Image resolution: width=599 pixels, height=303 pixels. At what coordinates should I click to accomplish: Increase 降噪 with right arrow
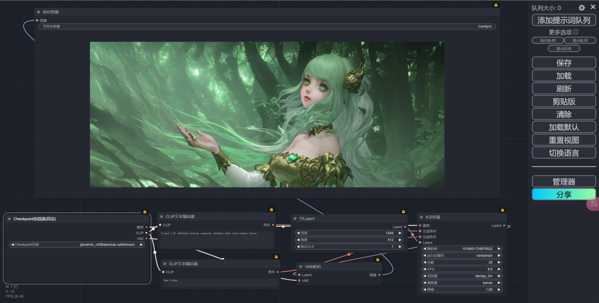(x=499, y=290)
